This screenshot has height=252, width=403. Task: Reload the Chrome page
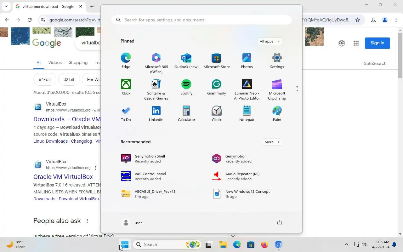[30, 20]
